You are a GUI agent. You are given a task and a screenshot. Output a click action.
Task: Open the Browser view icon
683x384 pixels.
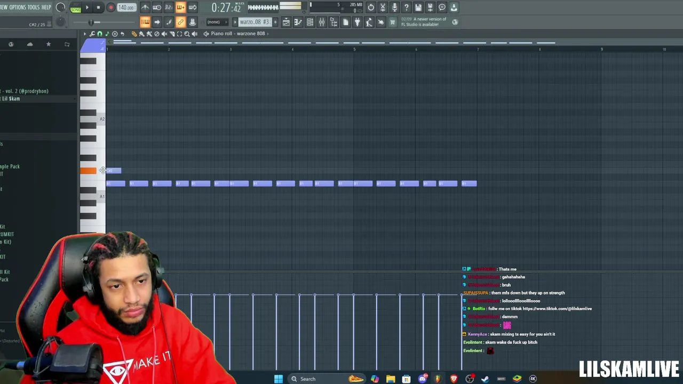[x=333, y=22]
